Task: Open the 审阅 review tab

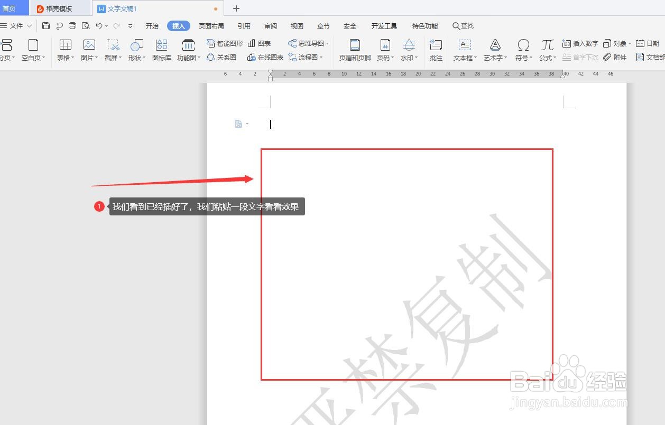Action: 271,26
